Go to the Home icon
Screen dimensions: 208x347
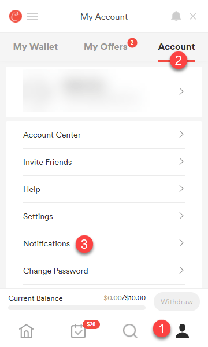coord(27,331)
